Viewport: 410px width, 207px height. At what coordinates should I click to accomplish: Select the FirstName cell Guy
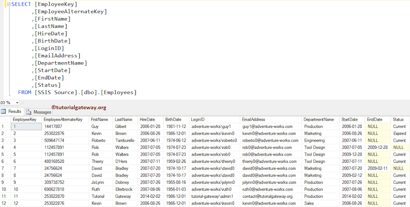[101, 126]
